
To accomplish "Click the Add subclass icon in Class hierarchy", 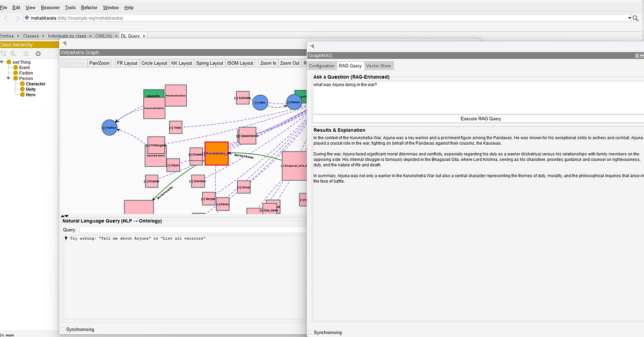I will [4, 54].
